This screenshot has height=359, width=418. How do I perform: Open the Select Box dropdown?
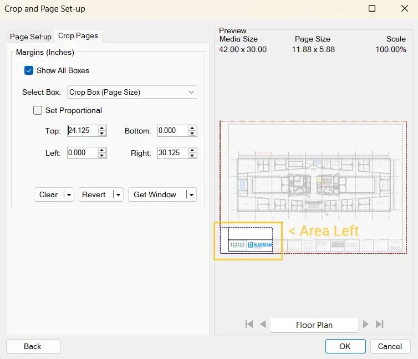click(132, 92)
